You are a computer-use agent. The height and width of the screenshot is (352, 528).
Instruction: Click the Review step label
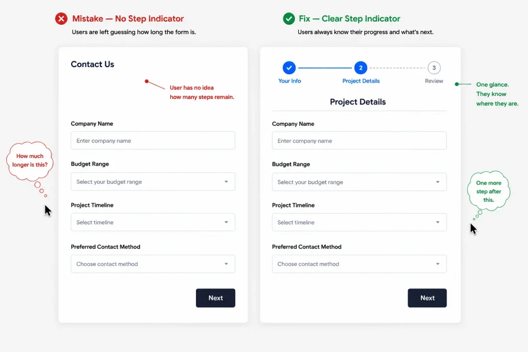(434, 81)
